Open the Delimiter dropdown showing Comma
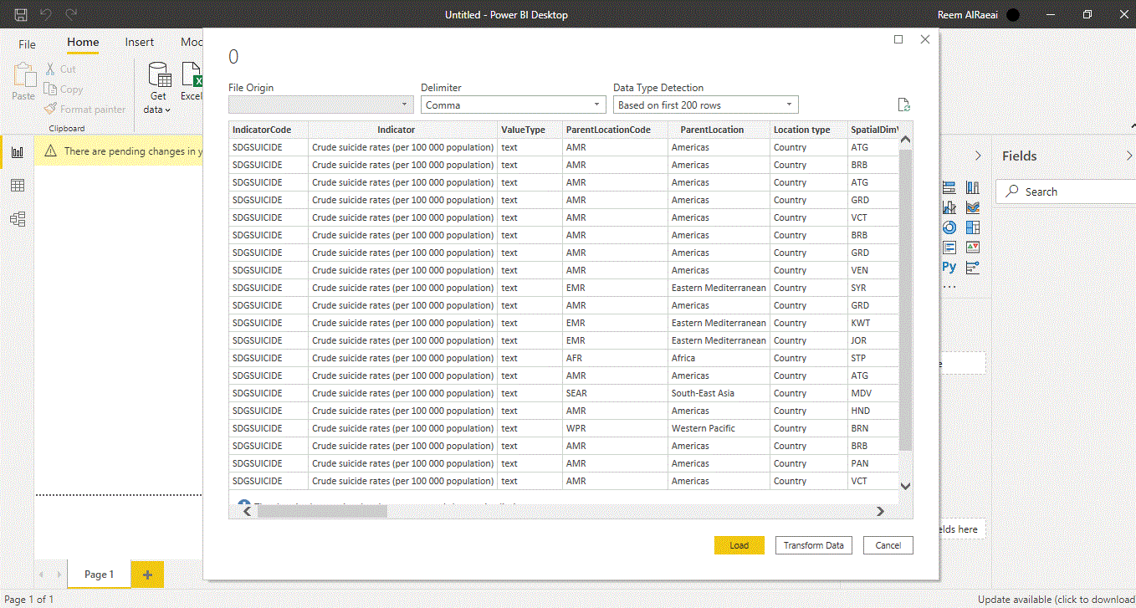Image resolution: width=1136 pixels, height=608 pixels. [514, 105]
